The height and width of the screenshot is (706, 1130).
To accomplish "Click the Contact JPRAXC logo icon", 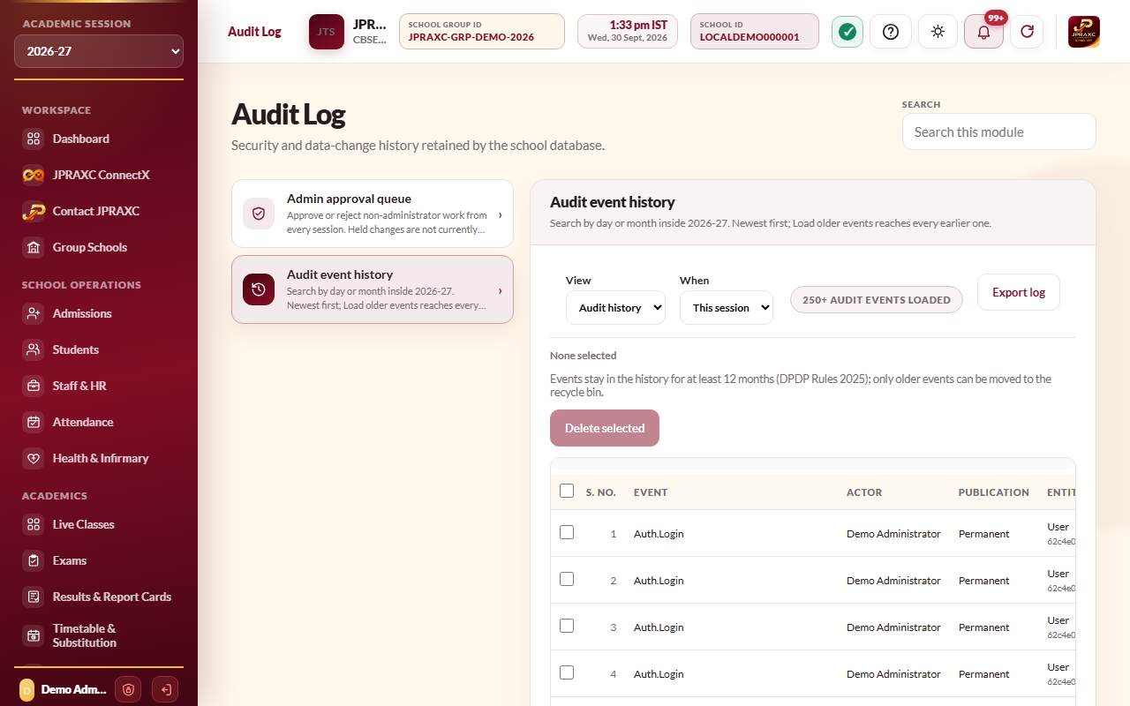I will tap(34, 211).
